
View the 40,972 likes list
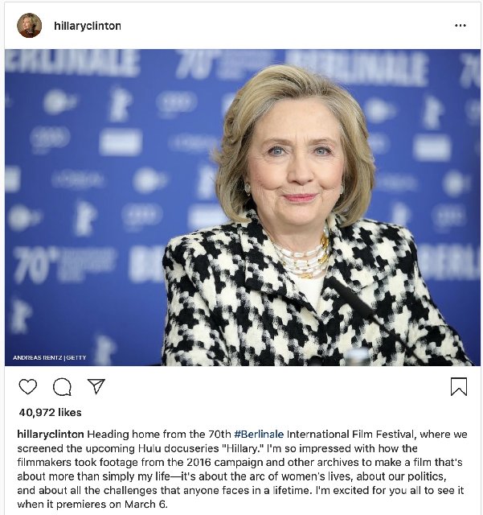pyautogui.click(x=50, y=412)
